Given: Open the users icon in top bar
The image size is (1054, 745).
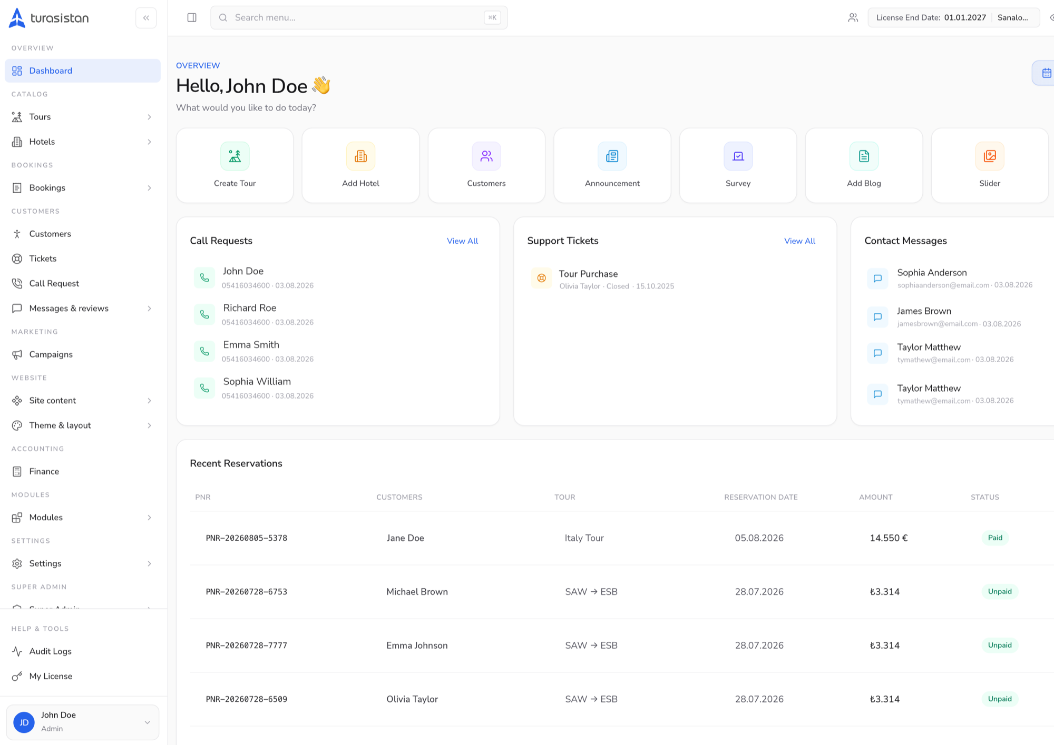Looking at the screenshot, I should click(853, 18).
